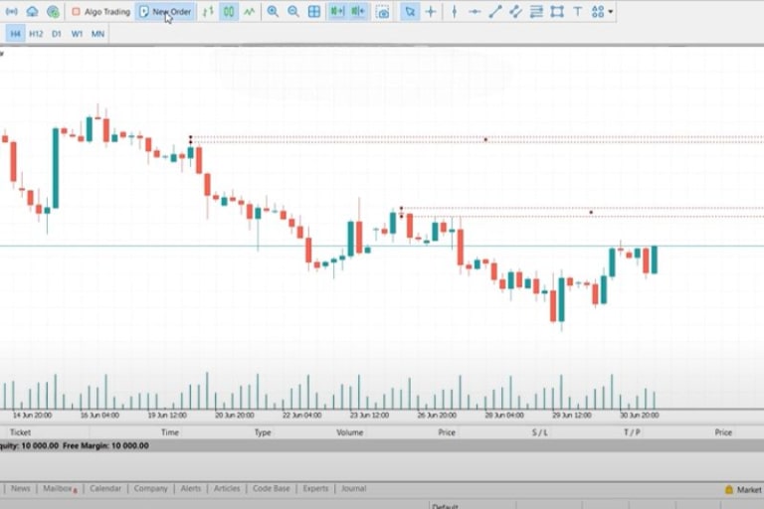Sort trades by Volume column header
This screenshot has width=764, height=509.
(349, 432)
